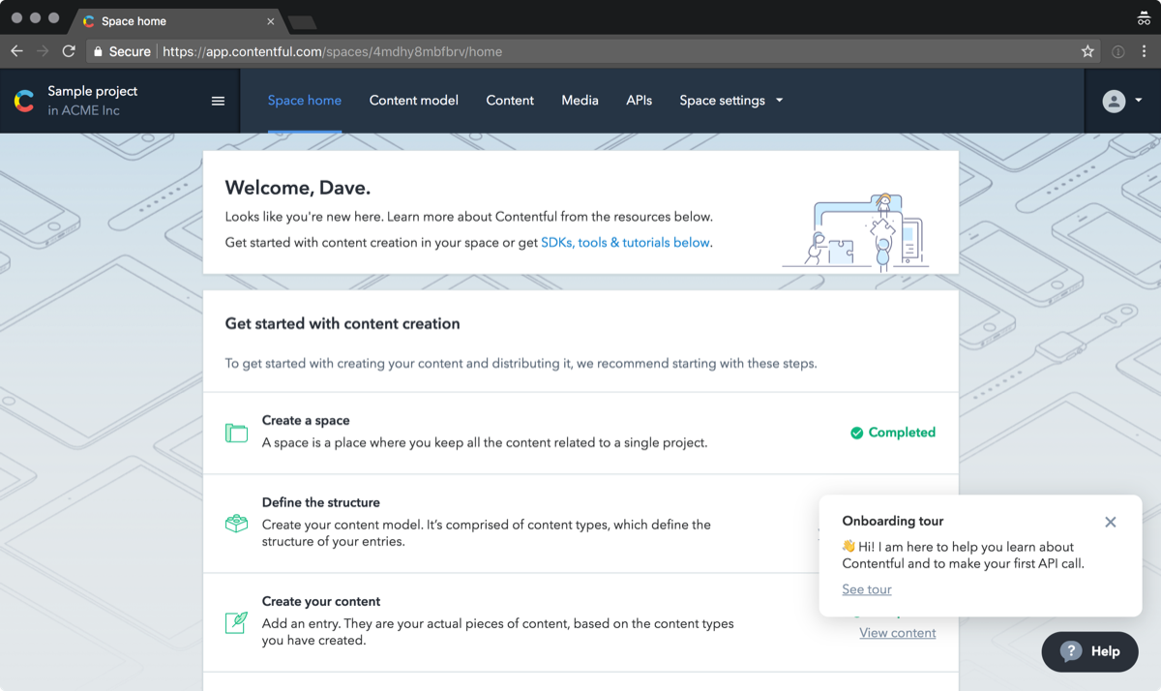This screenshot has width=1161, height=691.
Task: Open a new browser tab
Action: [x=302, y=21]
